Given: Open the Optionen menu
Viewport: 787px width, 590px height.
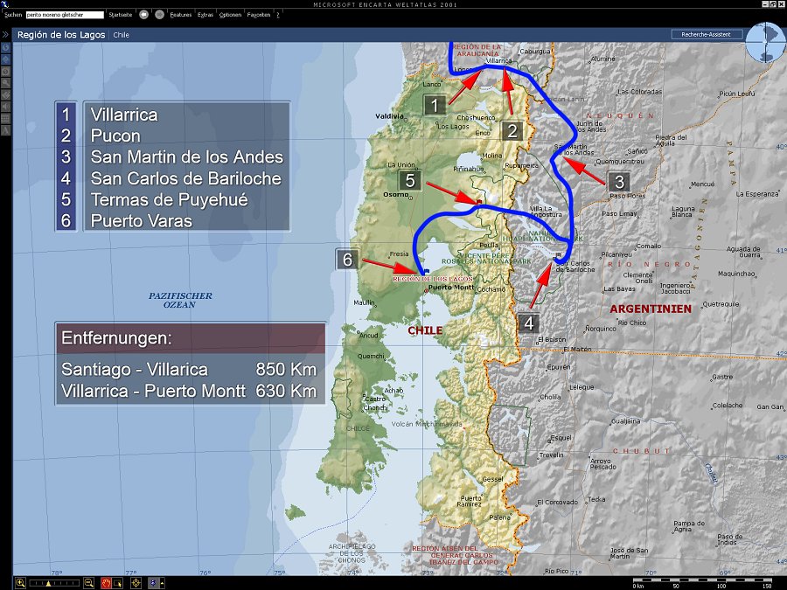Looking at the screenshot, I should pos(230,15).
